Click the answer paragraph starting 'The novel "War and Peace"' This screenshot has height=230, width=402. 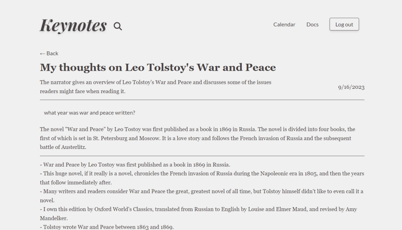point(197,138)
